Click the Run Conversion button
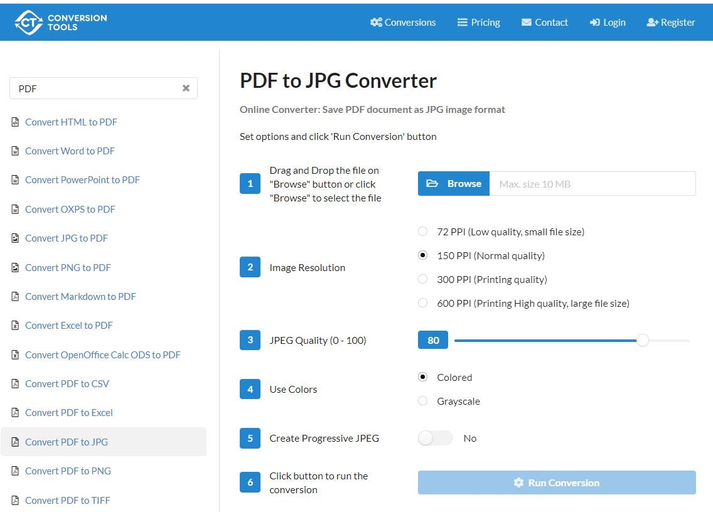Image resolution: width=713 pixels, height=512 pixels. click(x=557, y=483)
